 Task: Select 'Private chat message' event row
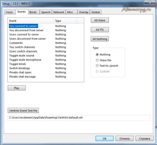tap(46, 77)
